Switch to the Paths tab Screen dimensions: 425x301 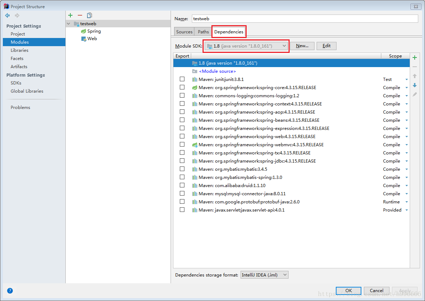click(203, 32)
